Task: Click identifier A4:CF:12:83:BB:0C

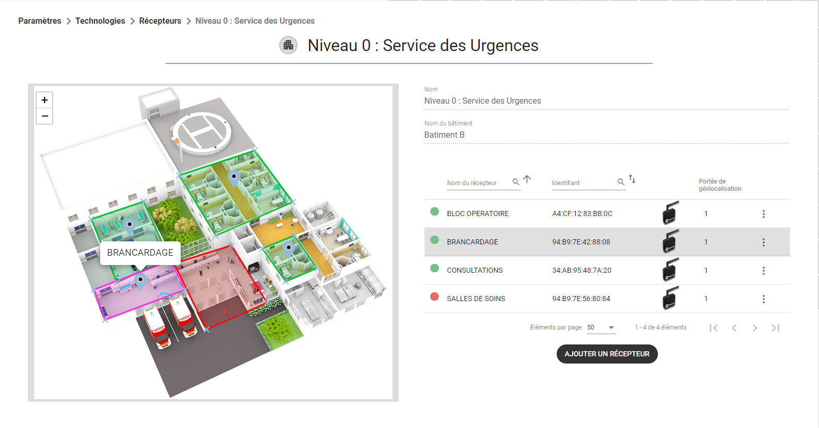Action: click(582, 213)
